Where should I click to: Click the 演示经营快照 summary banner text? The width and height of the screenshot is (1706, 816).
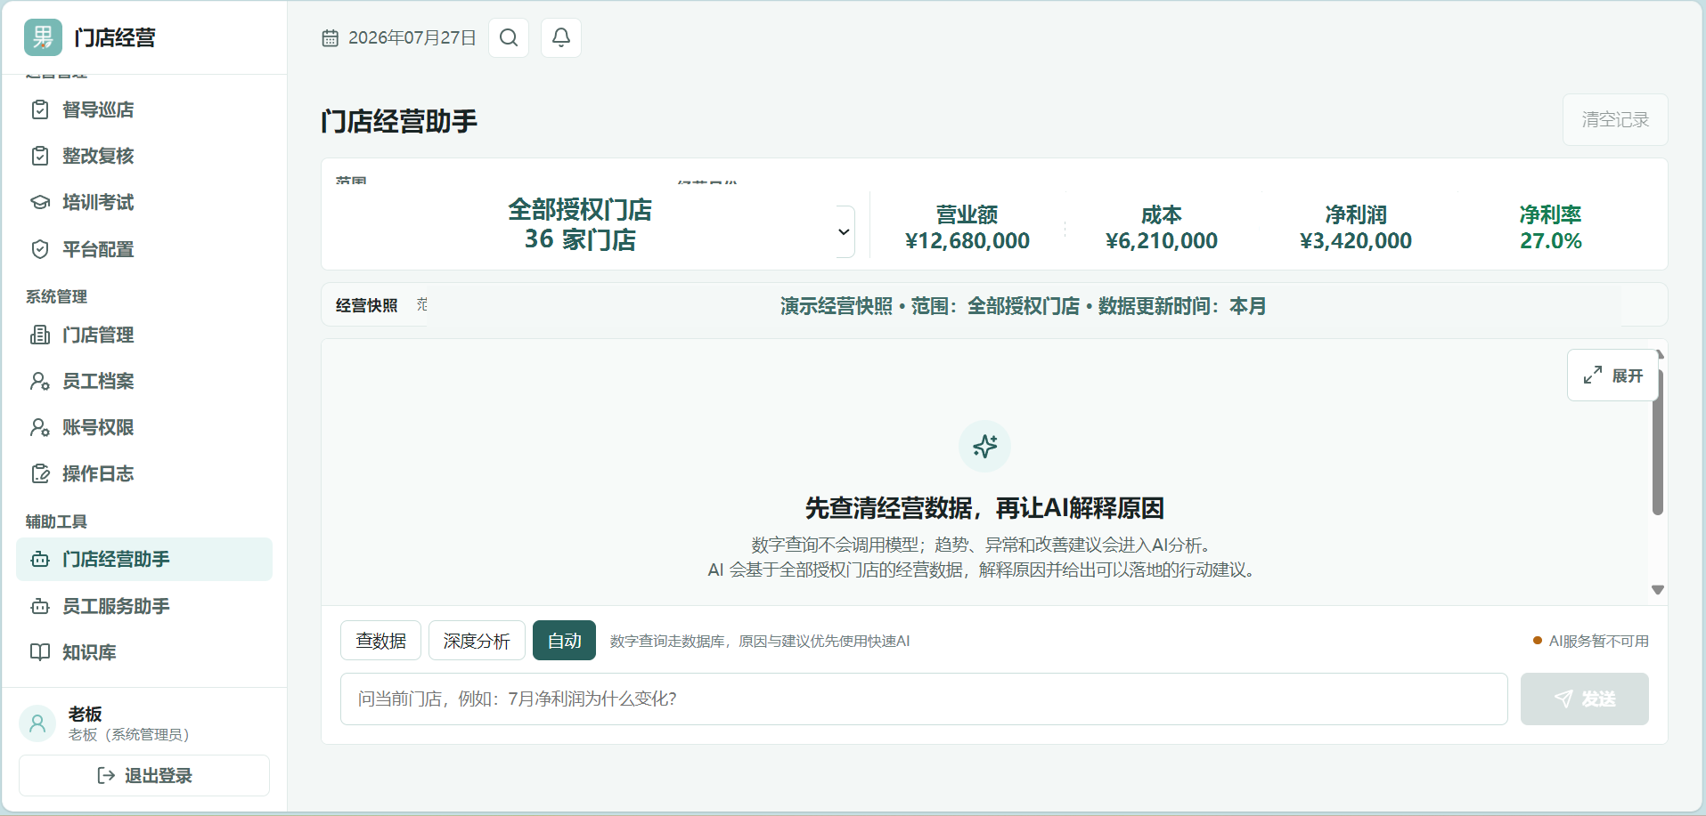(x=1023, y=306)
